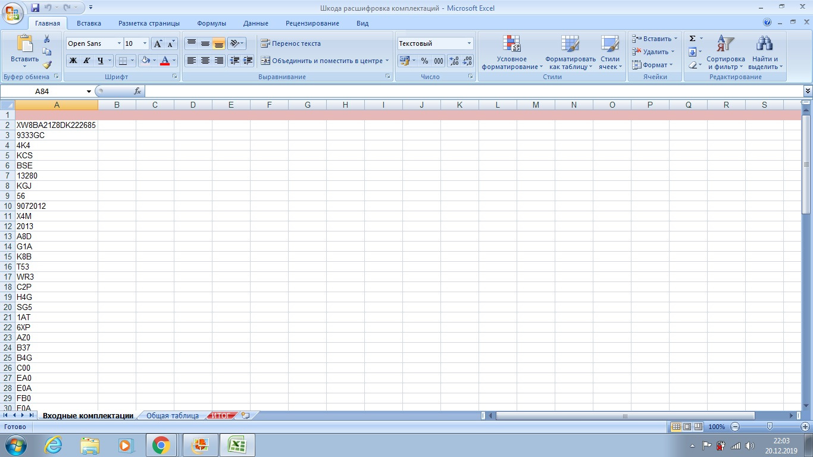Open Форматировать как таблицу gallery
Image resolution: width=813 pixels, height=457 pixels.
(x=570, y=52)
